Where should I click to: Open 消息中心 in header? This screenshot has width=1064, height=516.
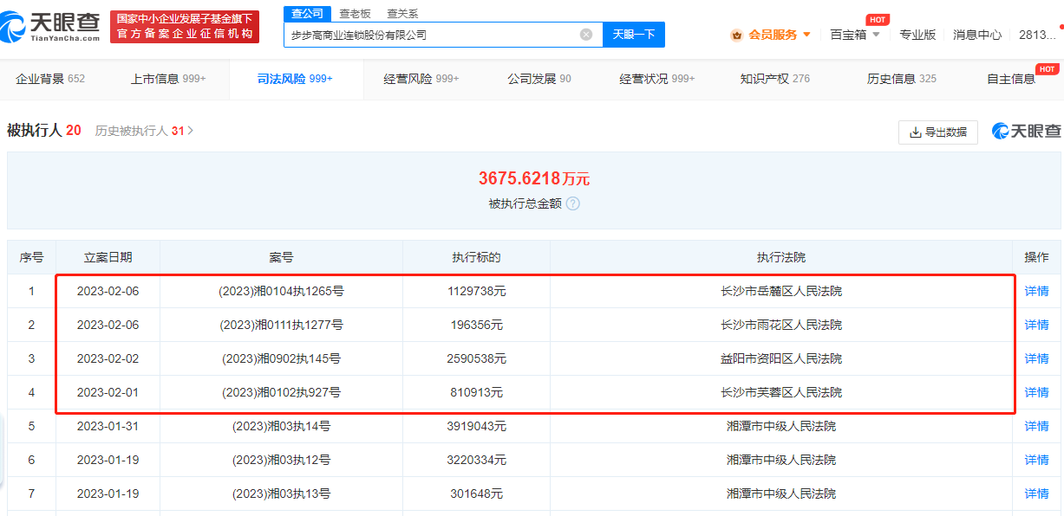tap(977, 35)
